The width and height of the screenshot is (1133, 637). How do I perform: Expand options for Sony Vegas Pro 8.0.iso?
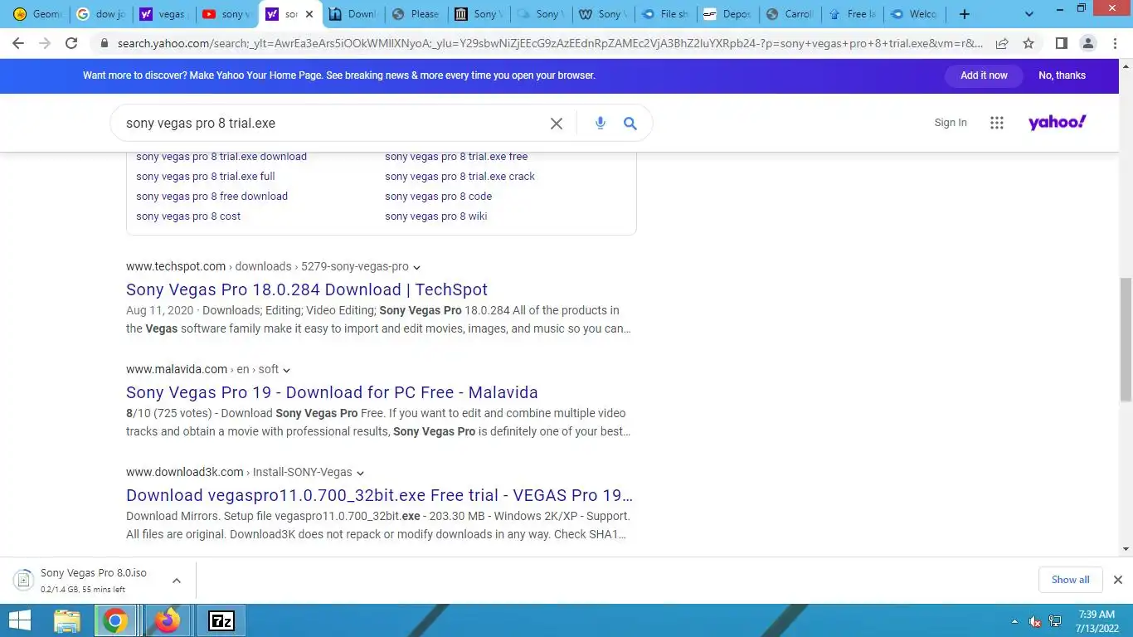point(177,581)
